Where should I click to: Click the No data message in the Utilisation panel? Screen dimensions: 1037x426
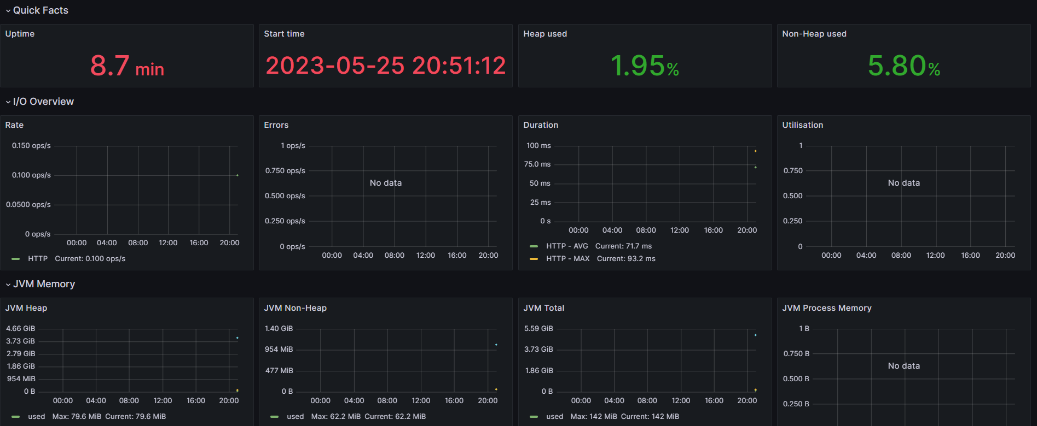(904, 183)
